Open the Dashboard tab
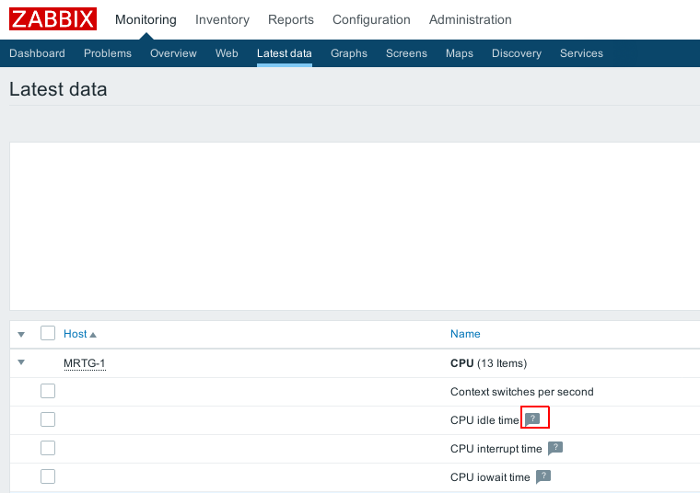The height and width of the screenshot is (493, 700). pyautogui.click(x=37, y=53)
